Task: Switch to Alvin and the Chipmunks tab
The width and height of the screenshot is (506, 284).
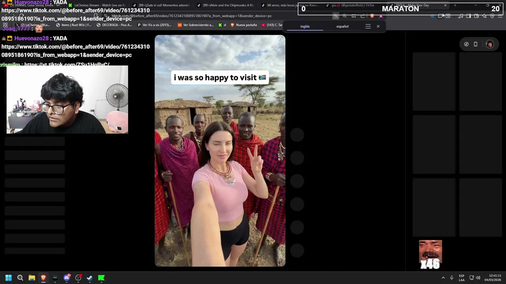Action: 225,6
